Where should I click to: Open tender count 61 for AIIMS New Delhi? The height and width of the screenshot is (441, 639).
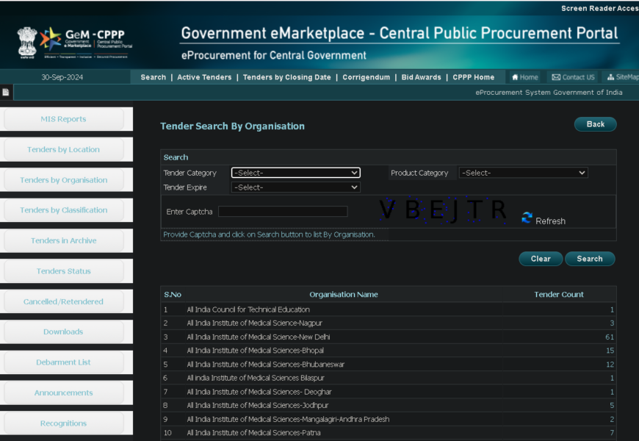609,337
